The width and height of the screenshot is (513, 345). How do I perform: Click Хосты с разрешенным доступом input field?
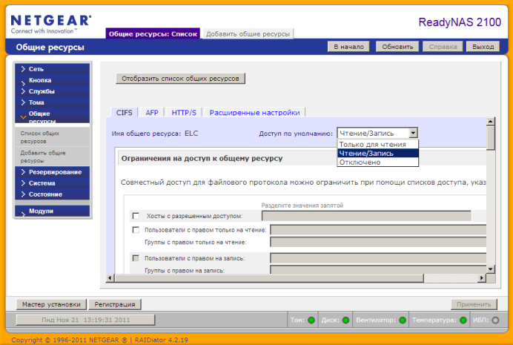tap(366, 216)
